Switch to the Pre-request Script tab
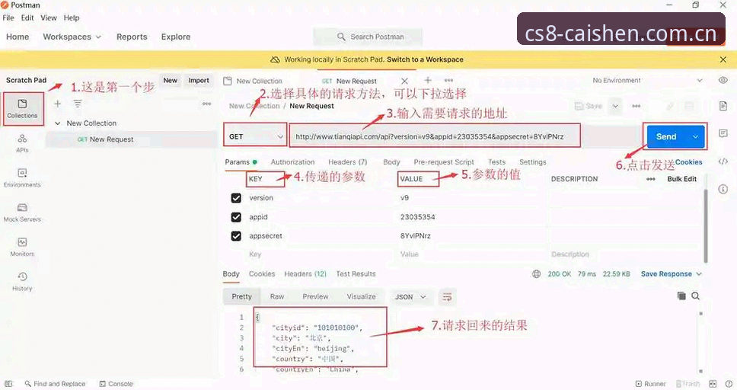Viewport: 737px width, 390px height. click(x=444, y=161)
